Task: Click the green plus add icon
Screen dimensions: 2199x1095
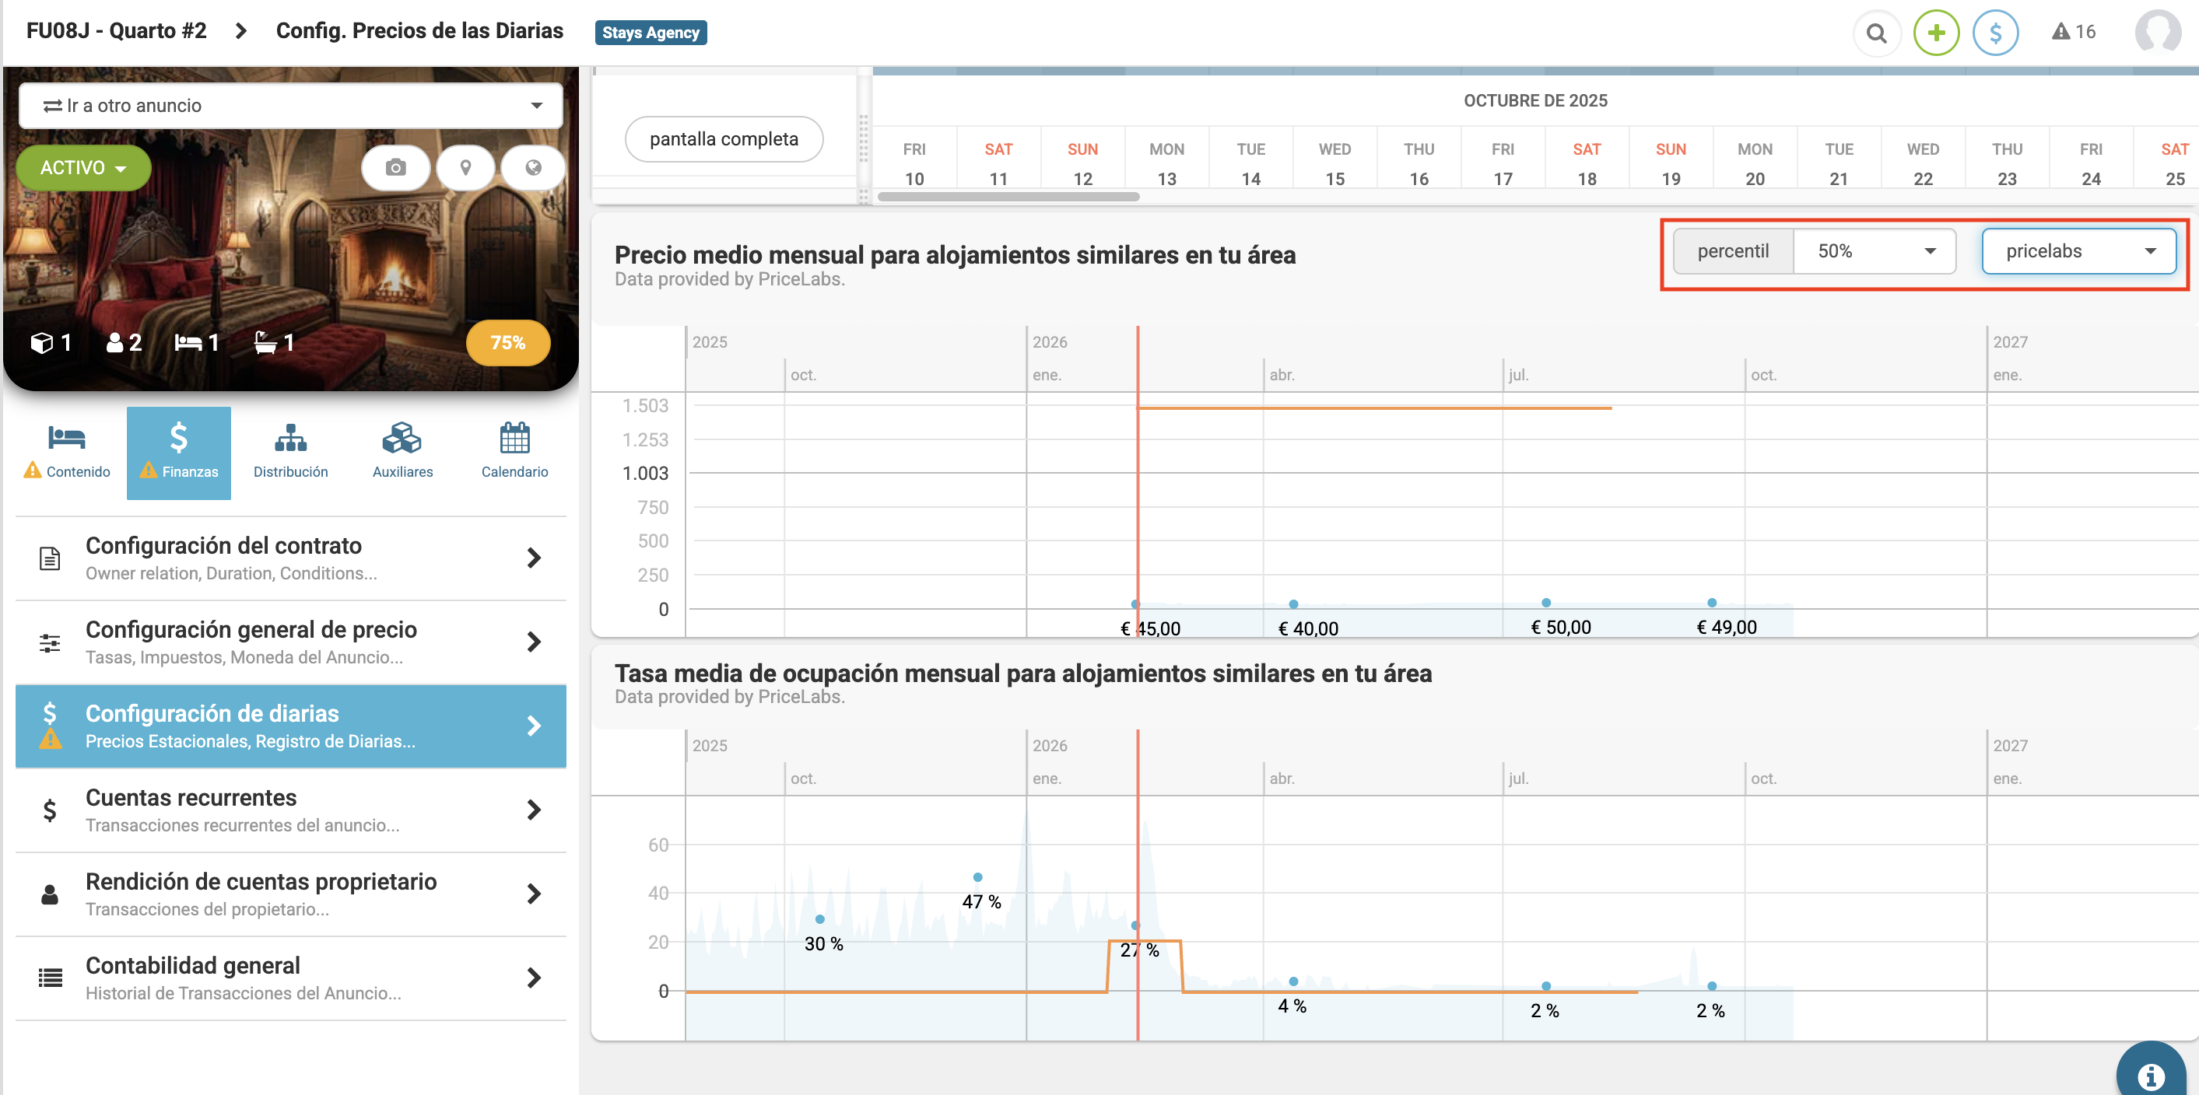Action: tap(1935, 33)
